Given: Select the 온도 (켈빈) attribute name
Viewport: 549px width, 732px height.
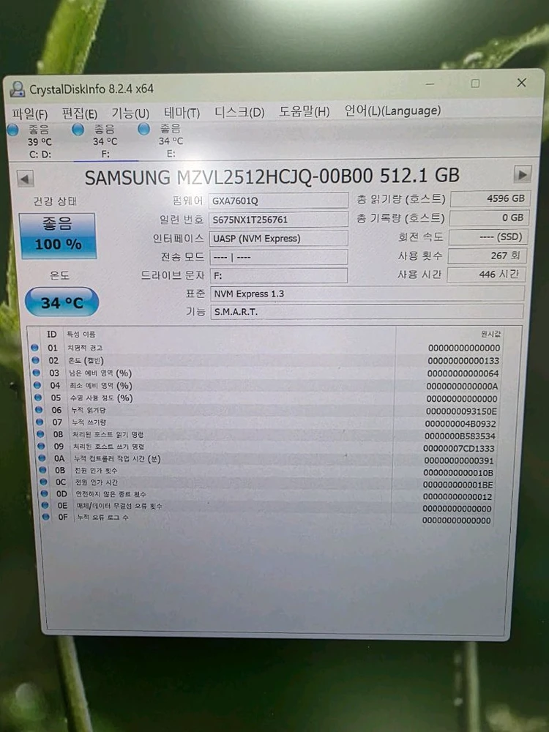Looking at the screenshot, I should coord(86,360).
